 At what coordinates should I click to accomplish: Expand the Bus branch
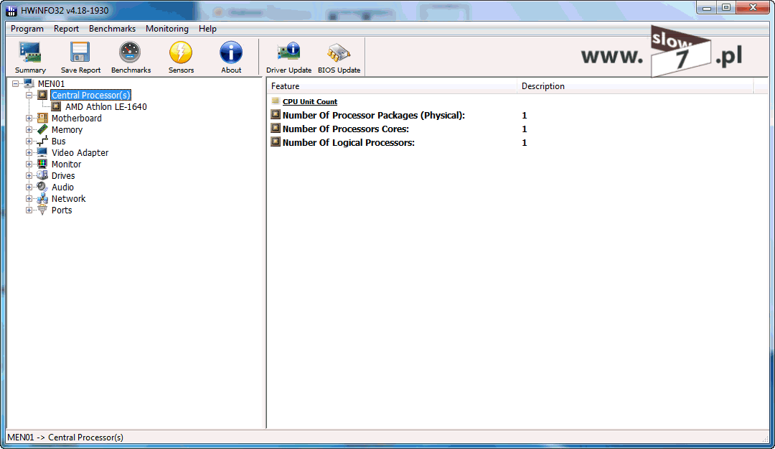tap(29, 141)
